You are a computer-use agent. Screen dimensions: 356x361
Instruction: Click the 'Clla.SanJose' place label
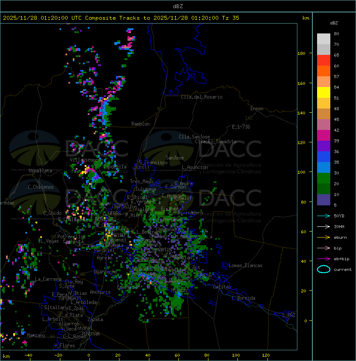[194, 137]
